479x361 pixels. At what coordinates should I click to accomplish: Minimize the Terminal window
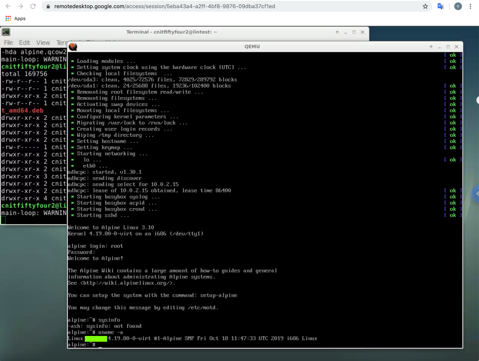pos(346,32)
